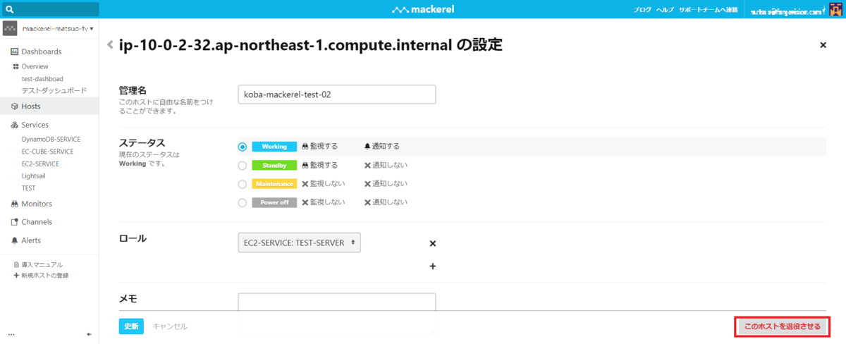The image size is (846, 344).
Task: Select the Power off status radio button
Action: point(243,202)
